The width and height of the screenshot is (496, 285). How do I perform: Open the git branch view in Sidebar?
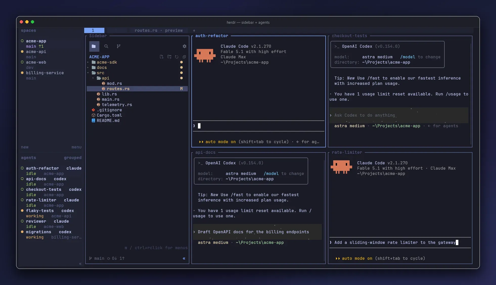pos(119,46)
